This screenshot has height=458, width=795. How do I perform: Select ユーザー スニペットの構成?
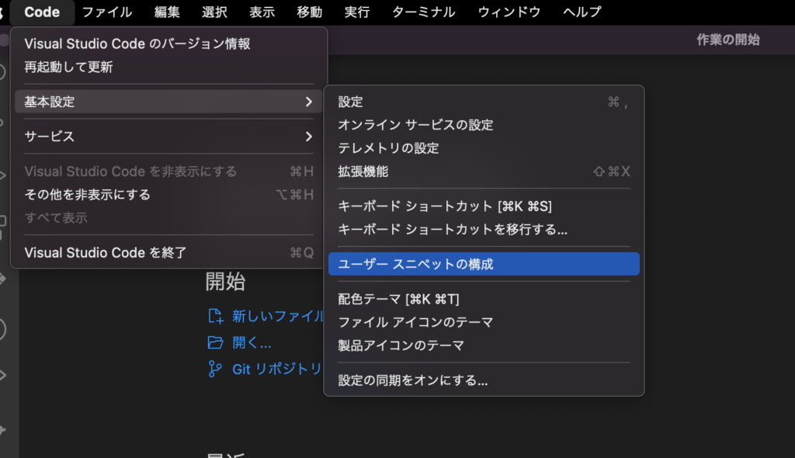pyautogui.click(x=483, y=264)
